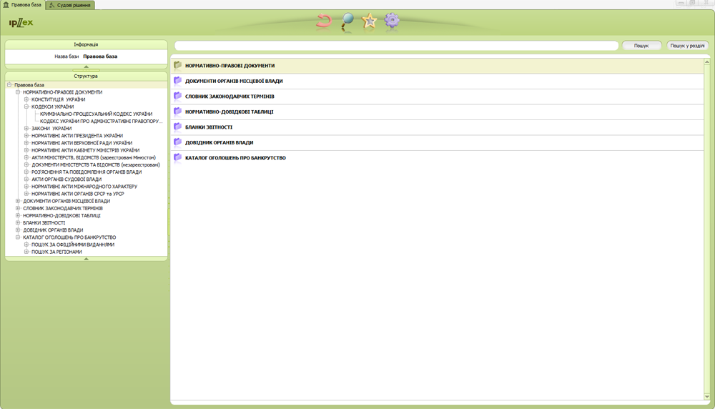
Task: Expand НОРМАТИВНІ АКТИ ВЕРХОВНОЇ РАДИ node
Action: (x=26, y=143)
